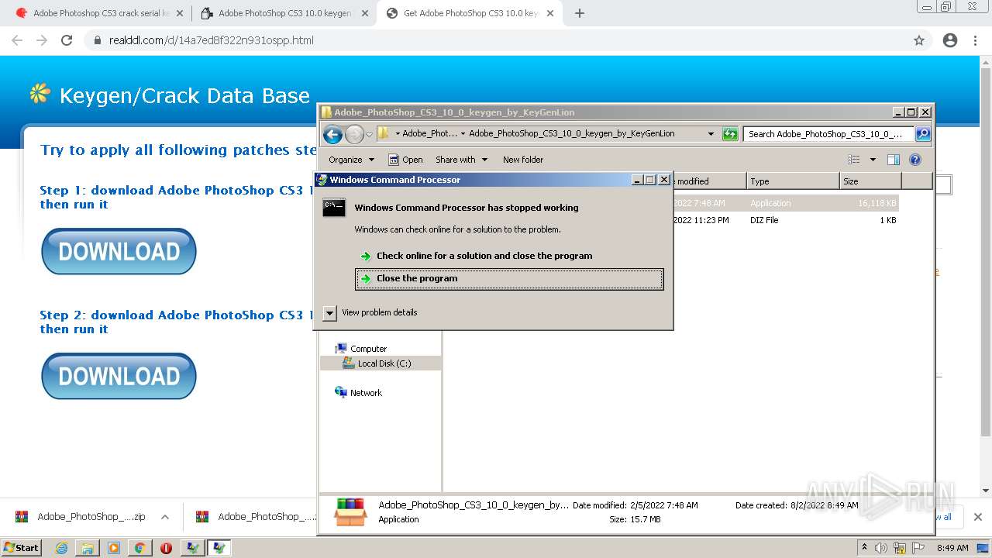Click the Explorer search magnifier icon
This screenshot has width=992, height=558.
tap(922, 134)
